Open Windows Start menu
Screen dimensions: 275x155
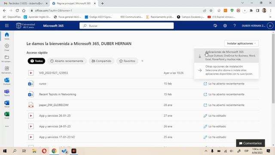tap(5, 151)
